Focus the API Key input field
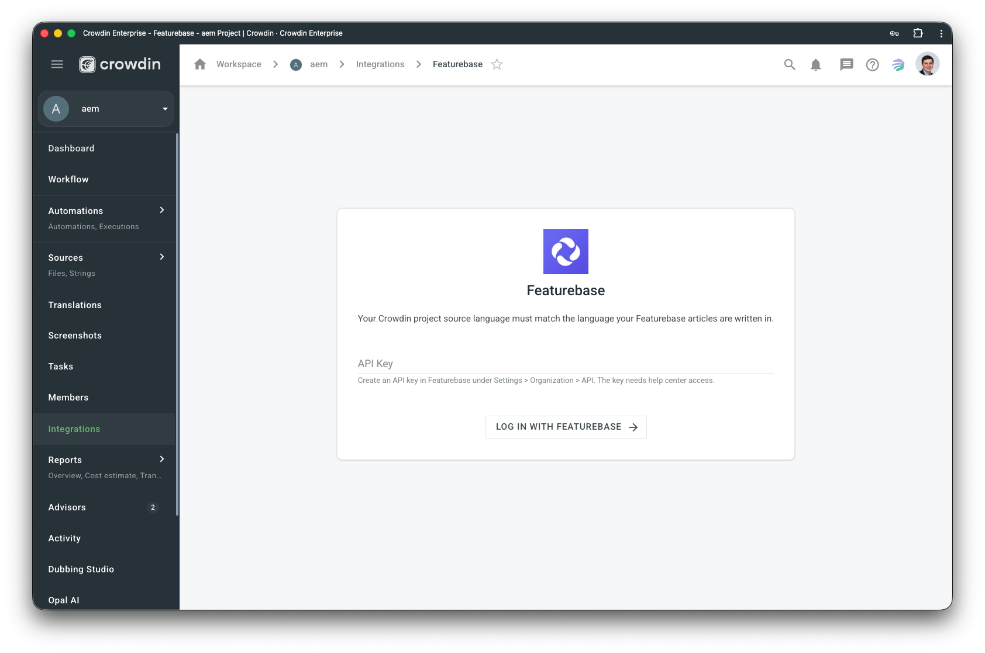 coord(566,364)
